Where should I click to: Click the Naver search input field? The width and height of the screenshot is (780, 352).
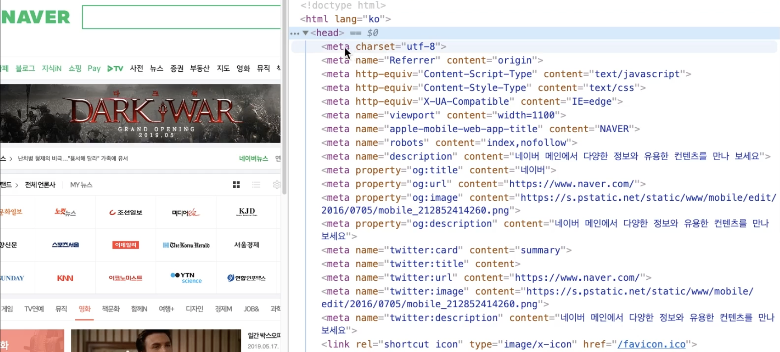[181, 17]
